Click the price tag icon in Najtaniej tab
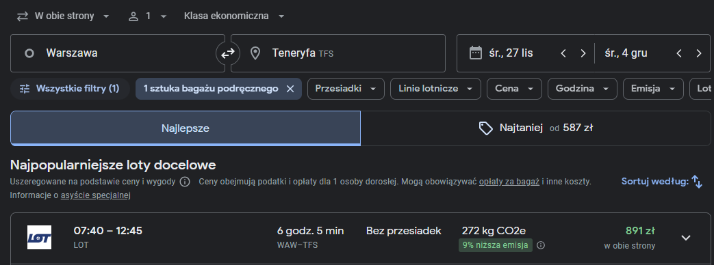This screenshot has height=265, width=714. tap(486, 128)
